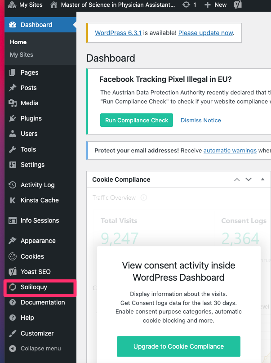Click Please update now link
Screen dimensions: 271x363
pyautogui.click(x=206, y=33)
